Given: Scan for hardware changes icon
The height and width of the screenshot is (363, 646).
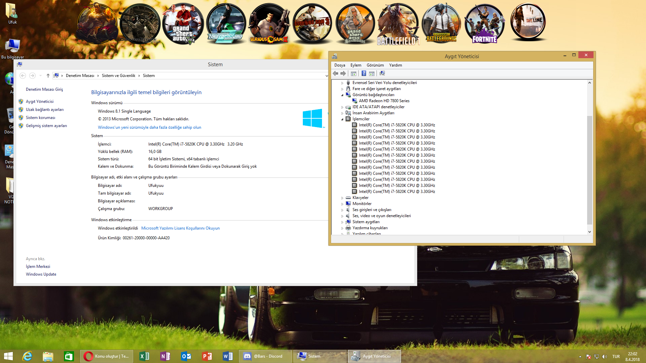Looking at the screenshot, I should pos(382,73).
